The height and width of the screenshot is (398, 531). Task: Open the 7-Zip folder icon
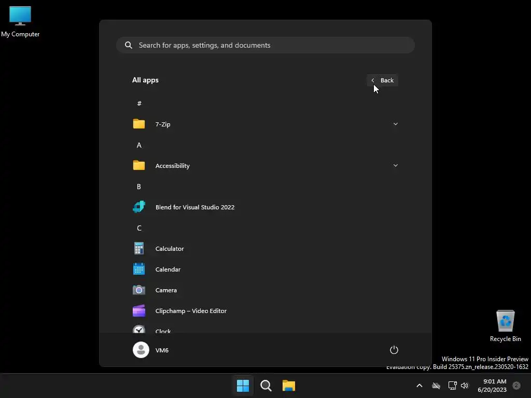point(139,124)
